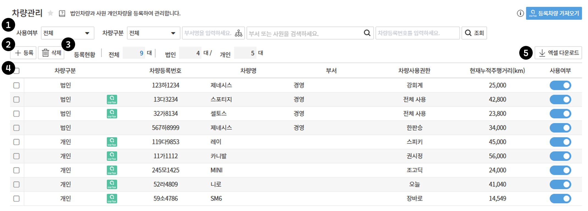Click the 등록차량 가져오기 button
Viewport: 588px width, 211px height.
pos(554,13)
